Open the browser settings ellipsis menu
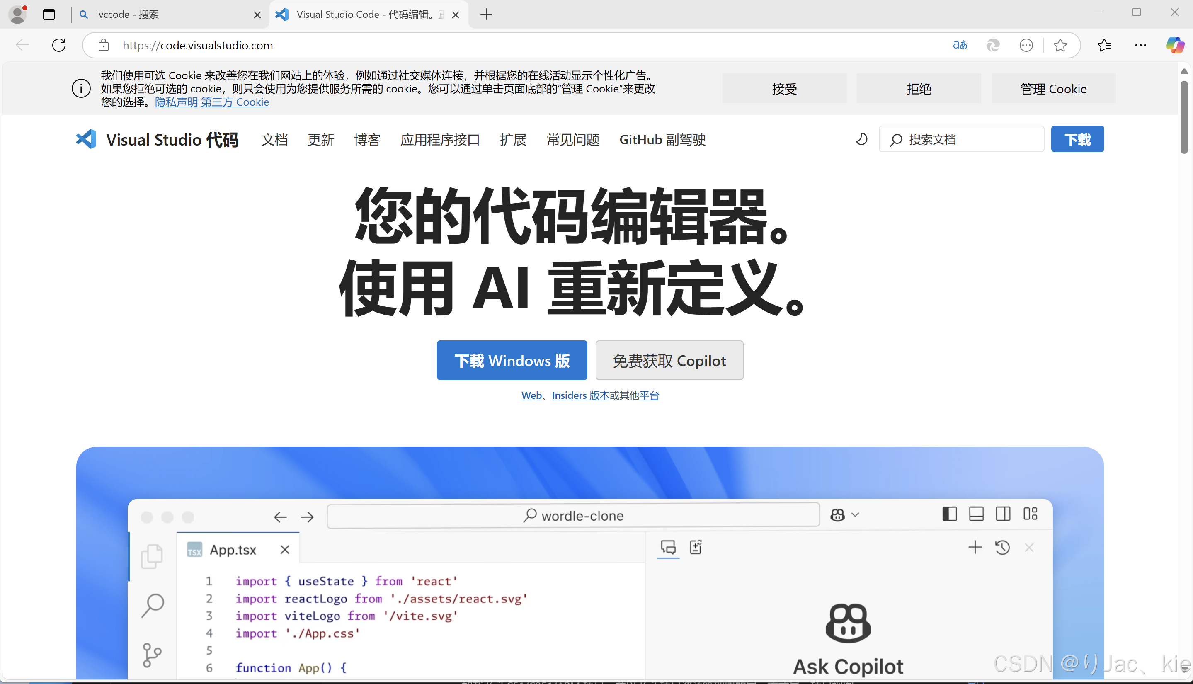The image size is (1193, 684). (1141, 45)
